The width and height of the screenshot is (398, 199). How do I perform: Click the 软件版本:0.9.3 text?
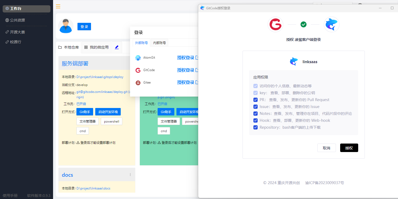click(x=39, y=196)
